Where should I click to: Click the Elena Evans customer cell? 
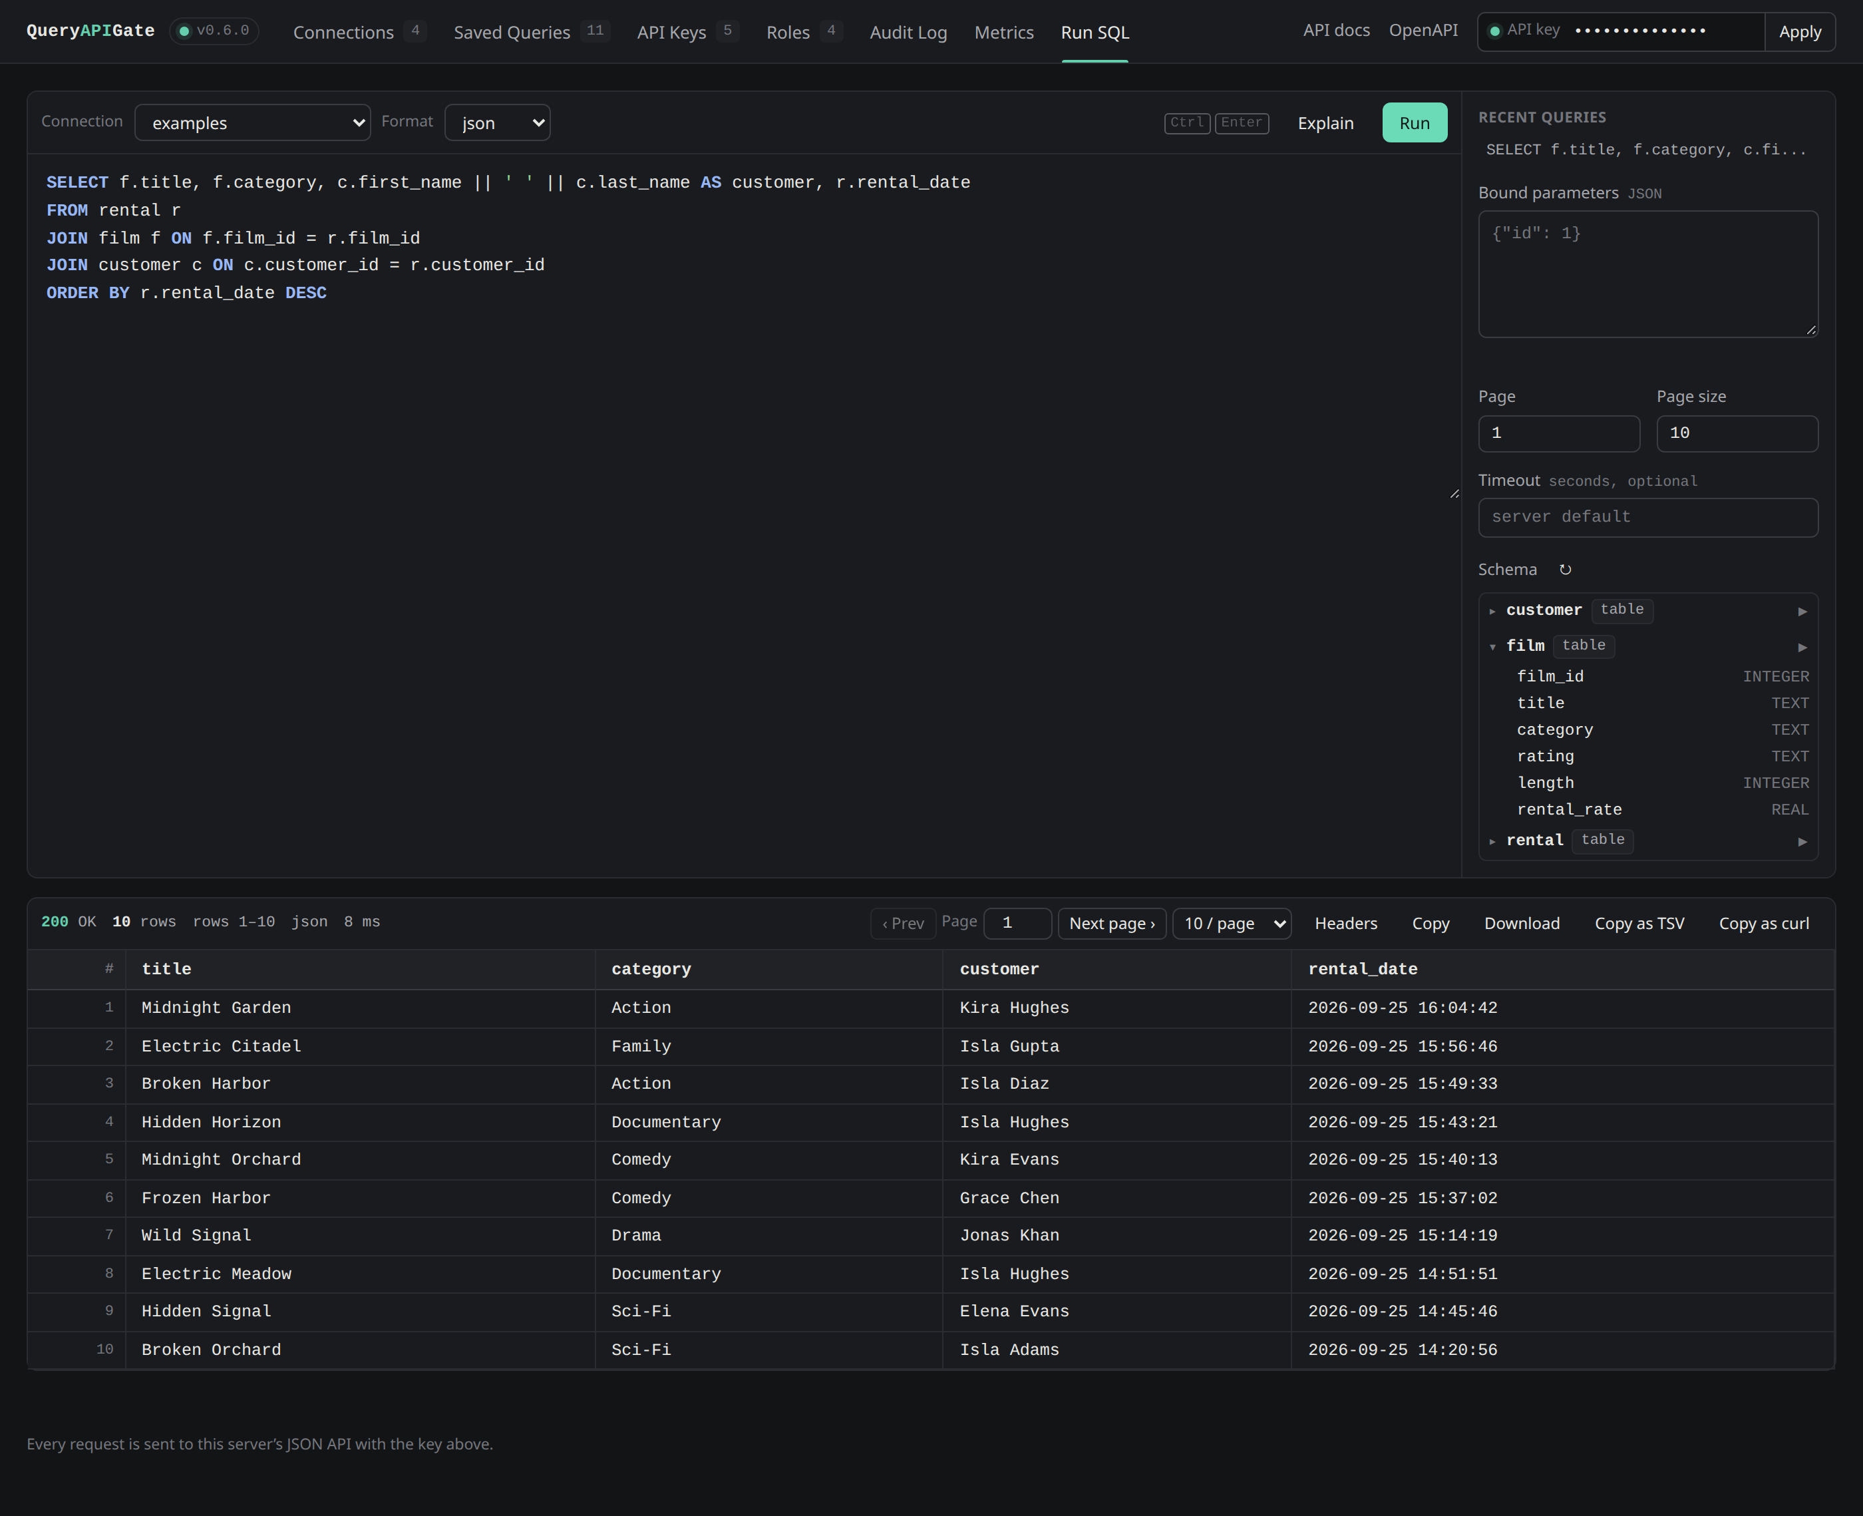click(1117, 1312)
